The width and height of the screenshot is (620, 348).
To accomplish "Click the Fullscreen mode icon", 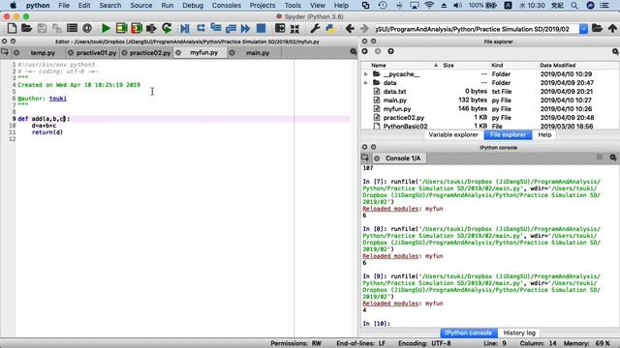I will pos(294,28).
